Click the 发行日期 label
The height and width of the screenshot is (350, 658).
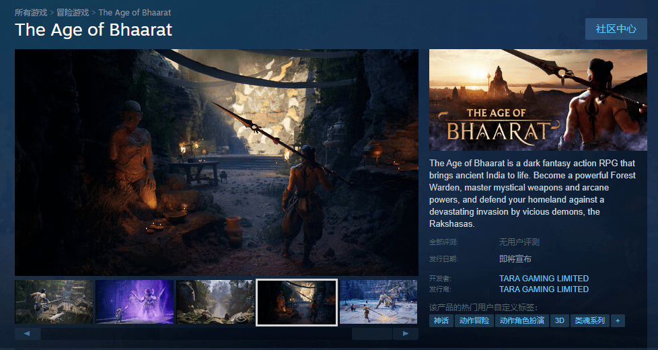443,259
